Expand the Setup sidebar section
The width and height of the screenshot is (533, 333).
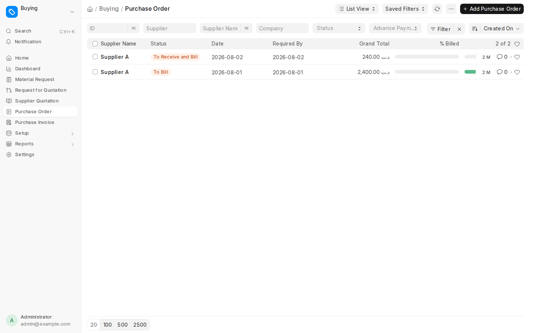[x=73, y=134]
